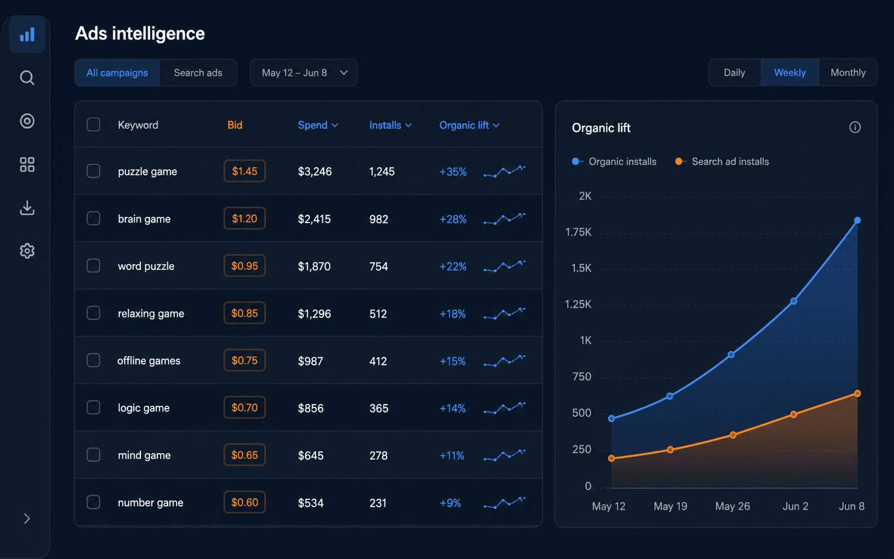Screen dimensions: 894x559
Task: Check the offline games row checkbox
Action: pos(94,360)
